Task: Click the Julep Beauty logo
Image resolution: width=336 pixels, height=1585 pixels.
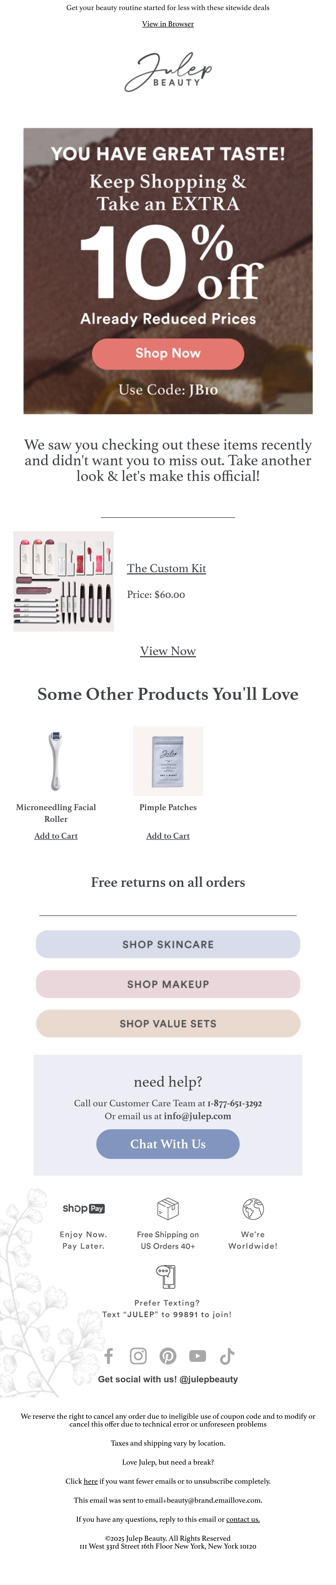Action: (168, 72)
